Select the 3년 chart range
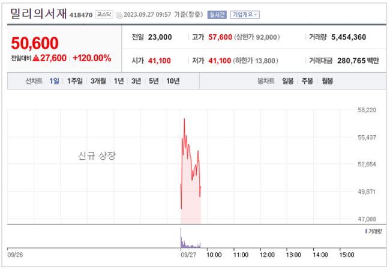This screenshot has height=269, width=390. 136,81
